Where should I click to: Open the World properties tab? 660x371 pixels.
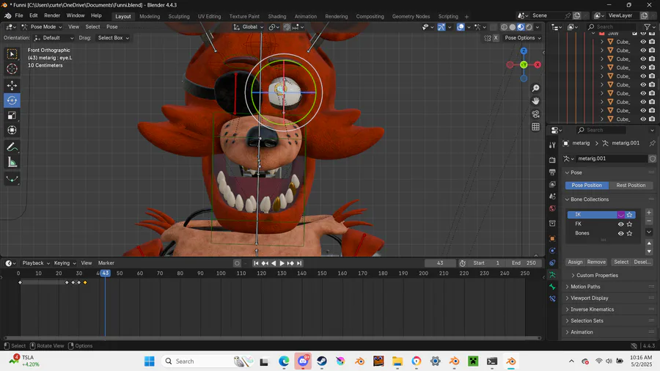(x=552, y=209)
